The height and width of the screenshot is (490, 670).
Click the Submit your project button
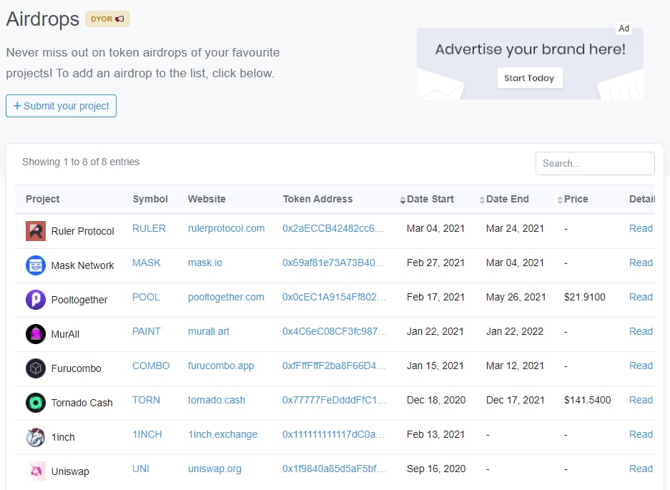tap(61, 106)
